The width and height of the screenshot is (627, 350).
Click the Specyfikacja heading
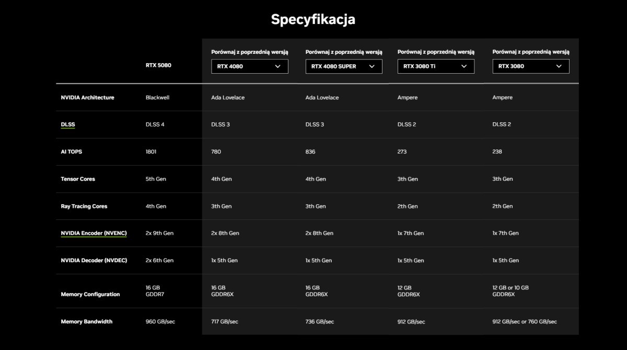click(x=313, y=19)
